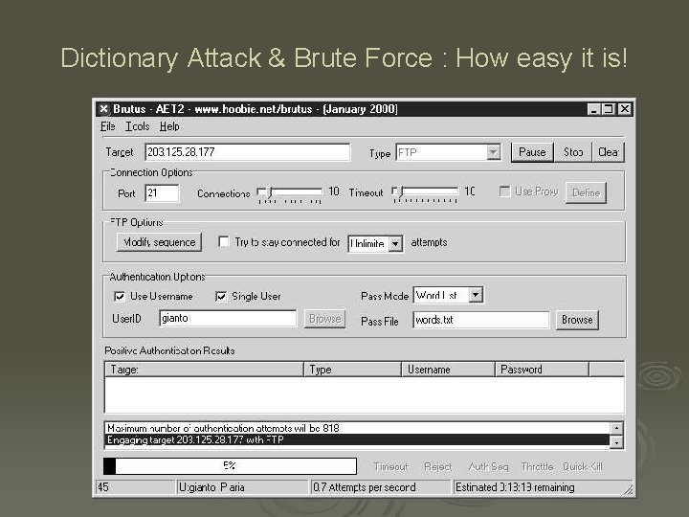This screenshot has height=517, width=689.
Task: Click the Reject status indicator
Action: click(437, 467)
